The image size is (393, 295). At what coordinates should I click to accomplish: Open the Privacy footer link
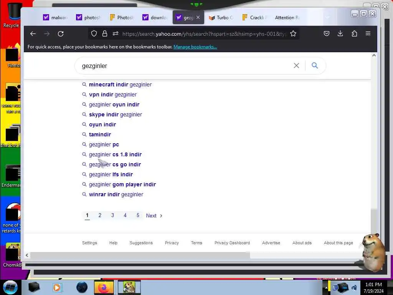coord(172,243)
